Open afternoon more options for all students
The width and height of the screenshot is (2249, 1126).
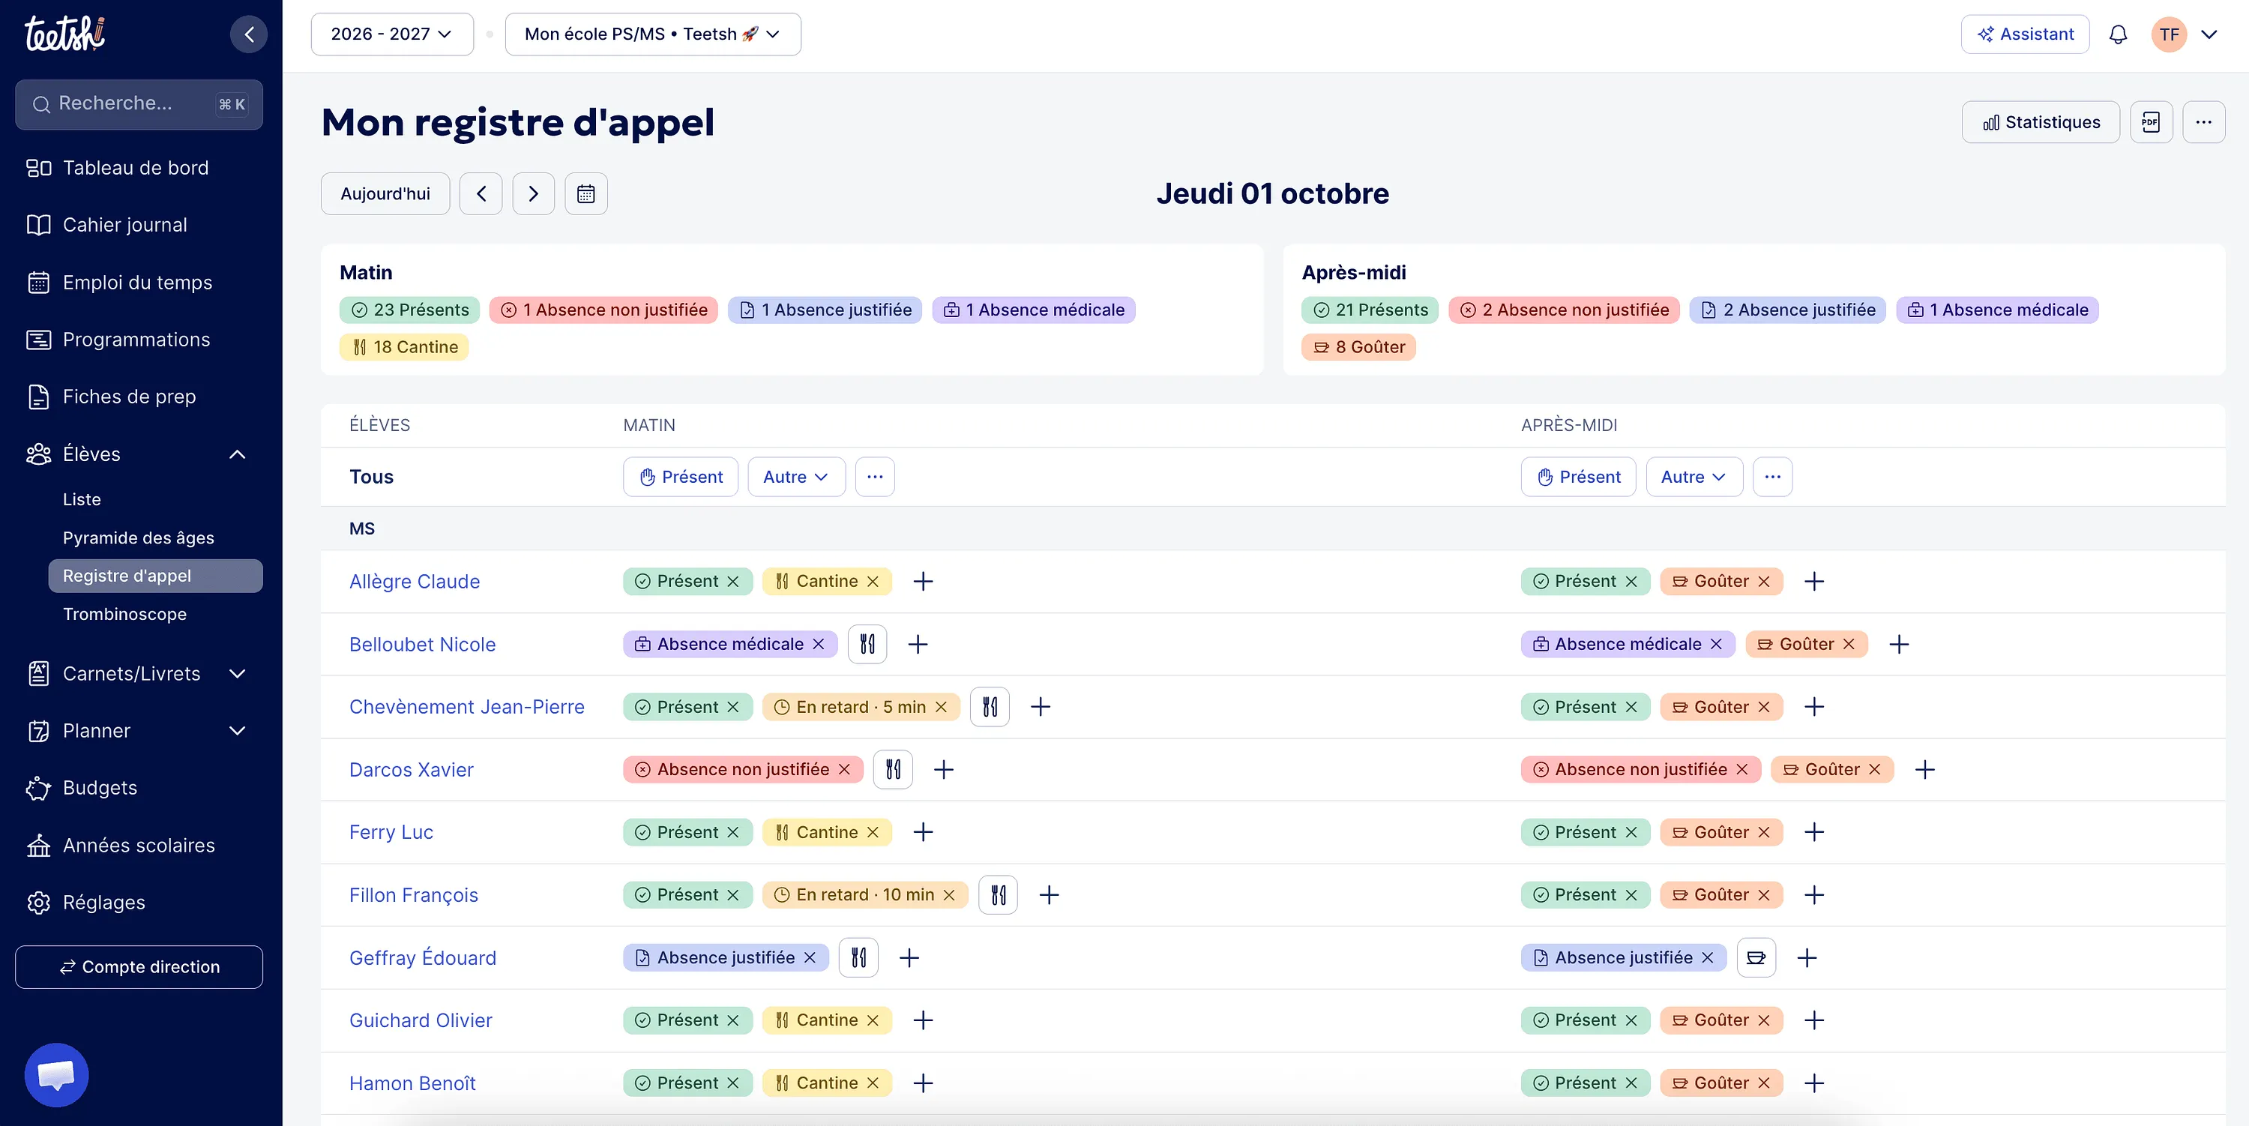1772,478
